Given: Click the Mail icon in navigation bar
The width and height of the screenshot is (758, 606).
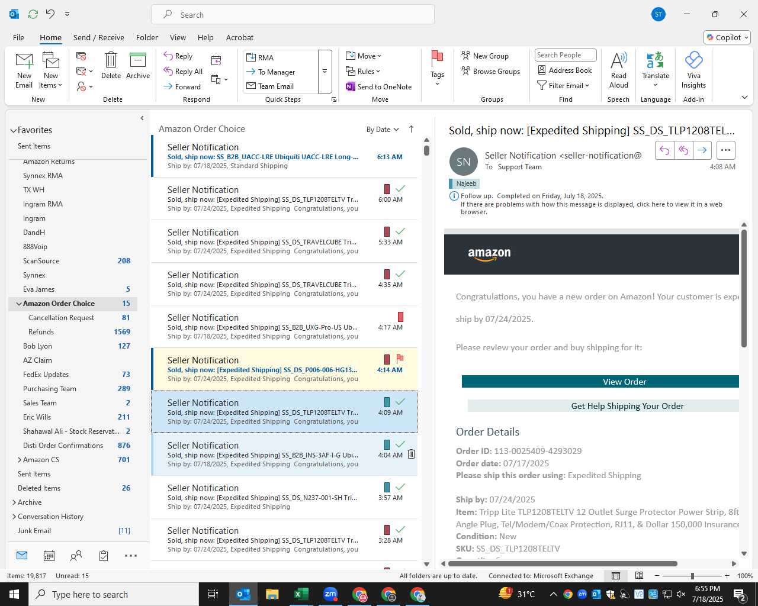Looking at the screenshot, I should pyautogui.click(x=22, y=555).
